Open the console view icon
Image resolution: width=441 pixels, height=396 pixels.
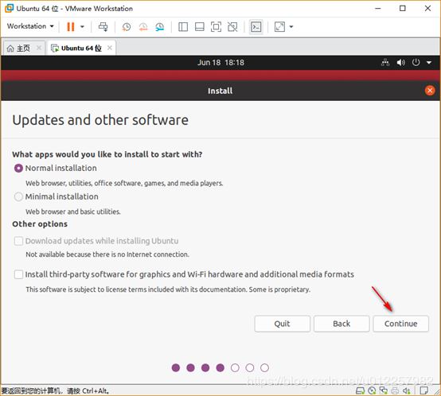(x=256, y=27)
